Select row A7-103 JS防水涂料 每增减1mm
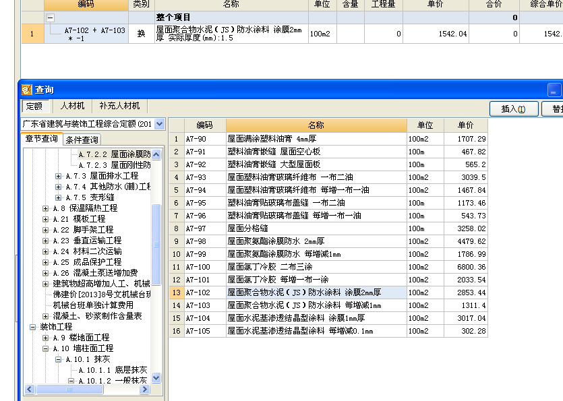 (x=328, y=305)
